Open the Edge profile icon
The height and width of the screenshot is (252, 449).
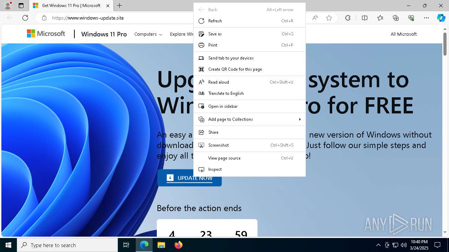coord(7,6)
